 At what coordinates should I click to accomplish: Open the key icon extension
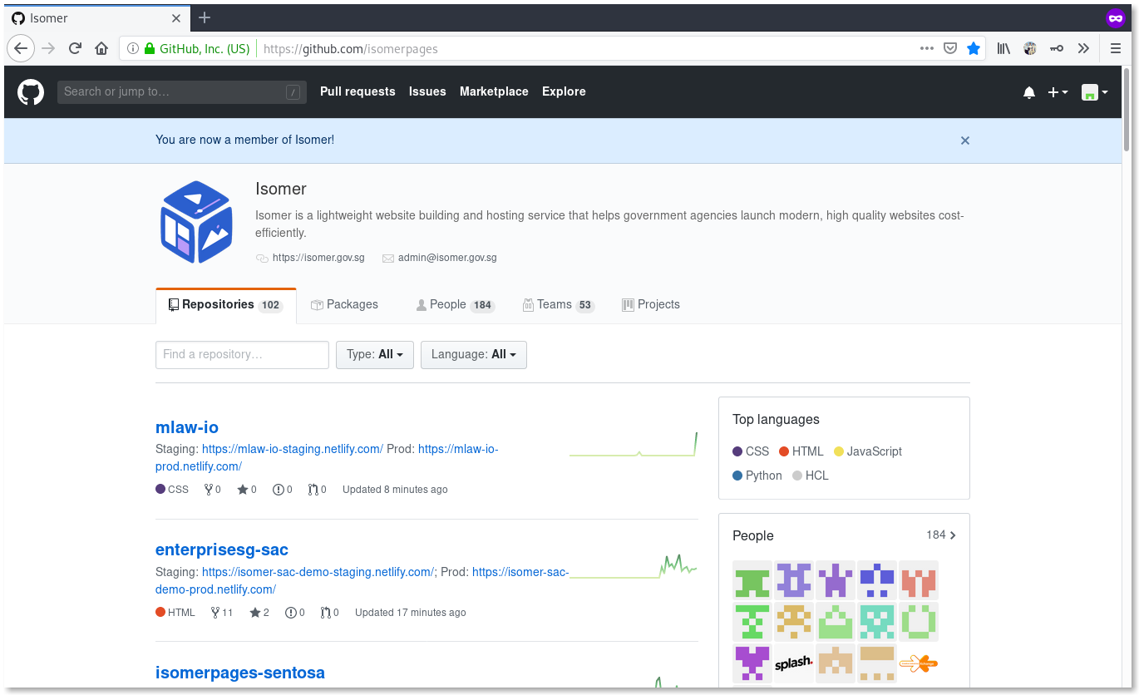pyautogui.click(x=1057, y=48)
